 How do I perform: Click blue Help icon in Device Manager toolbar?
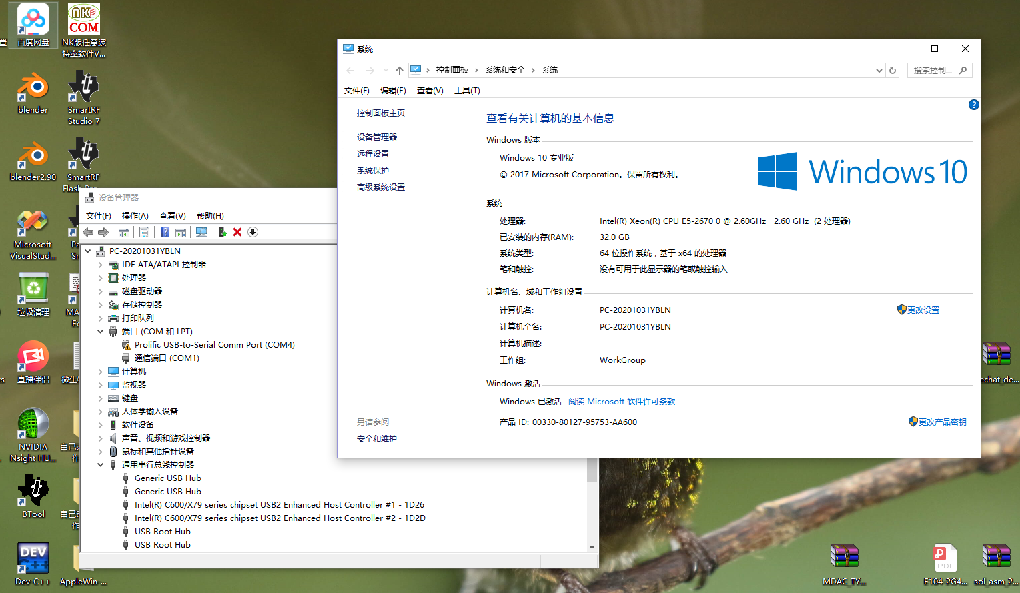[165, 232]
